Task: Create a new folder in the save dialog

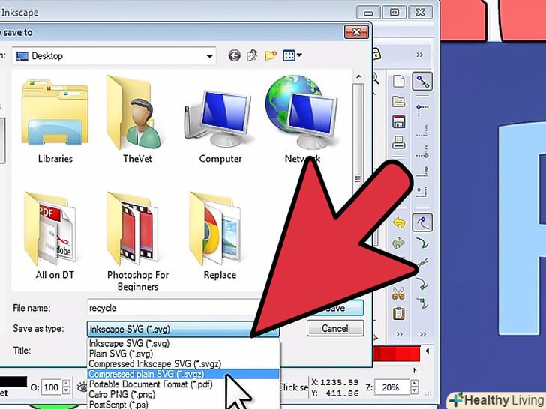Action: pos(271,55)
